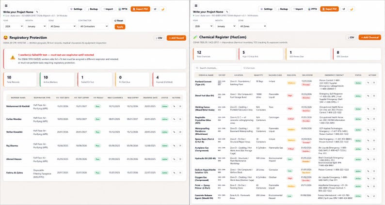Viewport: 385px width, 205px height.
Task: Open Settings in left panel toolbar
Action: tap(76, 9)
